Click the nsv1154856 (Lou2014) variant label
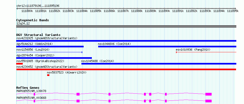 pyautogui.click(x=33, y=50)
